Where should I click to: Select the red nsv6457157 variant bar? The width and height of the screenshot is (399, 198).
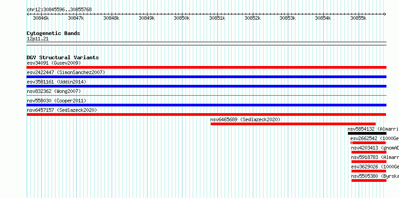tap(207, 114)
